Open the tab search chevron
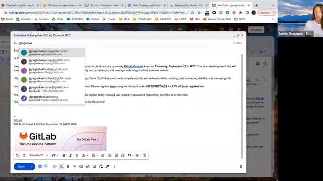 pyautogui.click(x=273, y=5)
